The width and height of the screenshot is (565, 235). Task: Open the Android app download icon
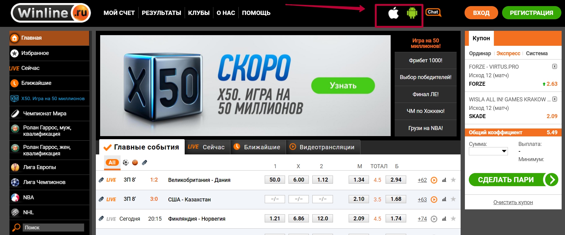[412, 13]
